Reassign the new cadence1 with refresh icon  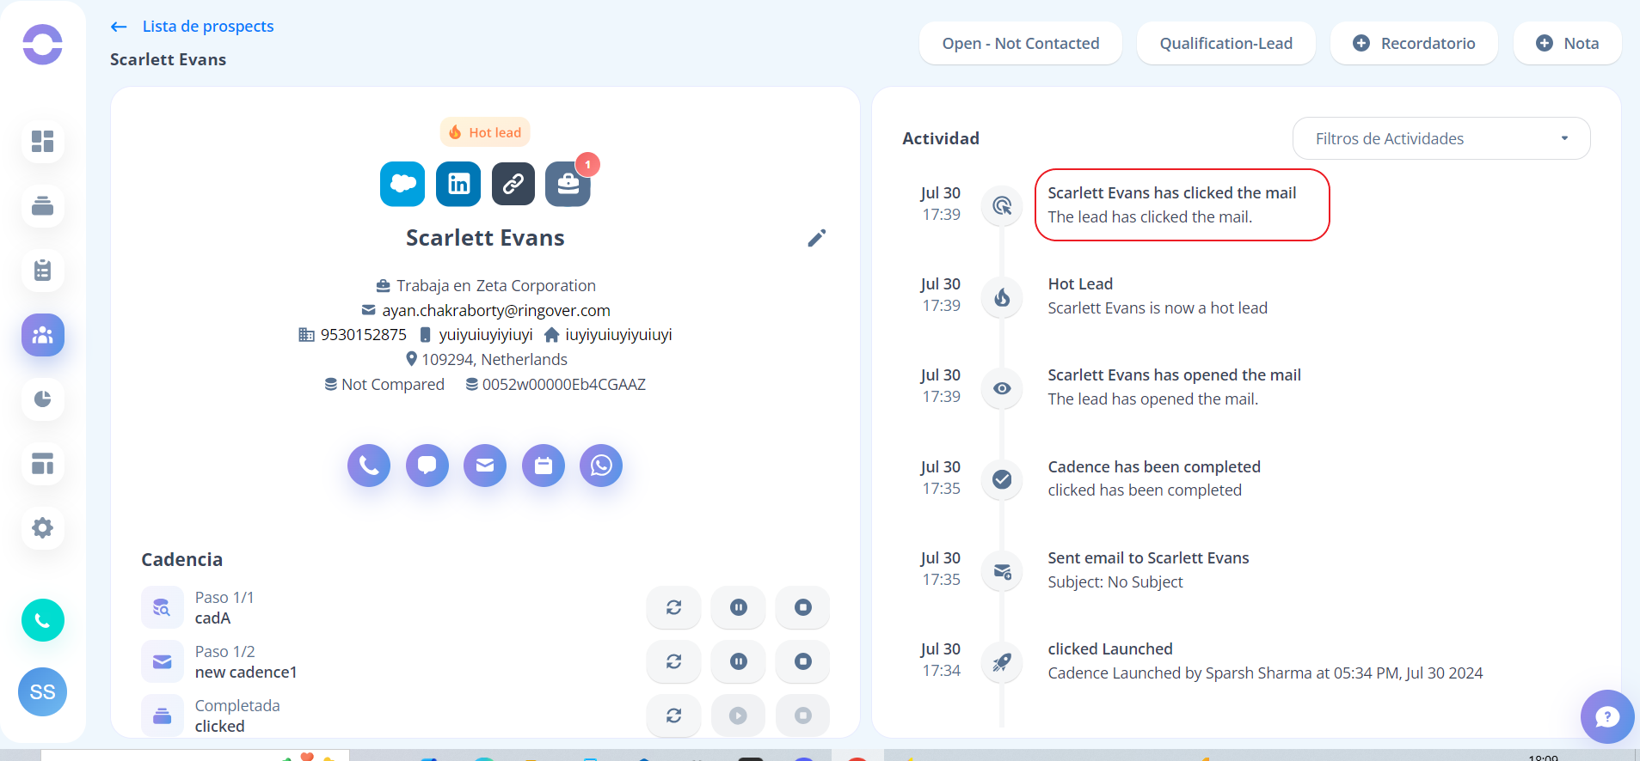(674, 661)
